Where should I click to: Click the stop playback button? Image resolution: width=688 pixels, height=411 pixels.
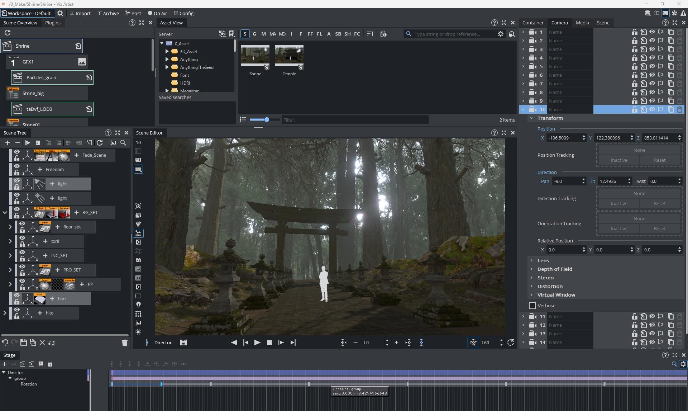pos(269,343)
